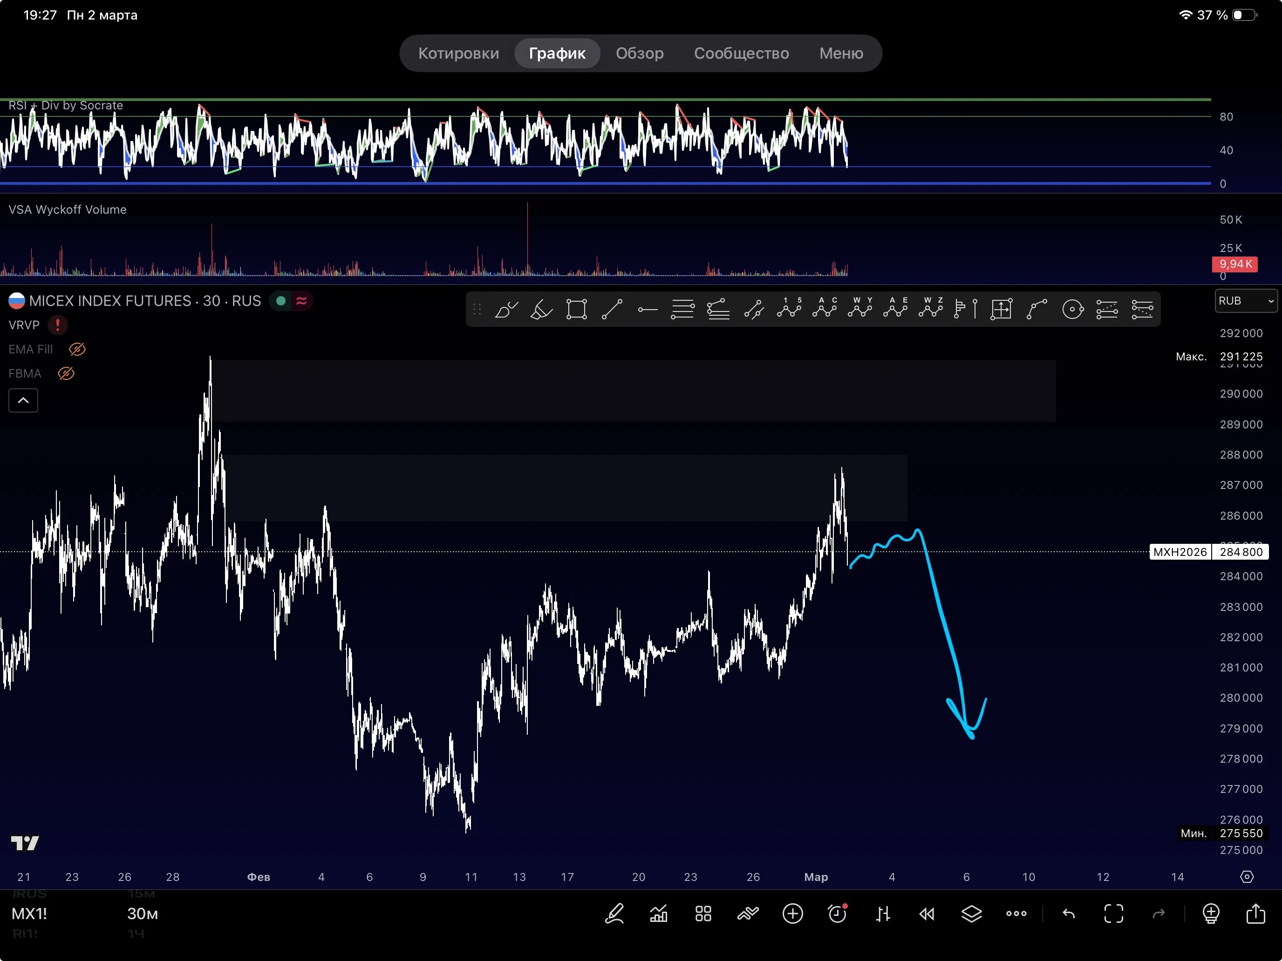Undo the last chart action
The image size is (1282, 961).
point(1069,914)
